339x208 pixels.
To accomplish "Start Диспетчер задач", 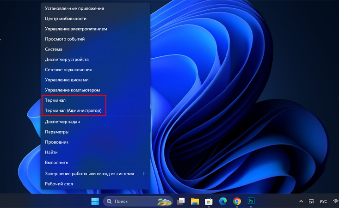I will [x=95, y=122].
